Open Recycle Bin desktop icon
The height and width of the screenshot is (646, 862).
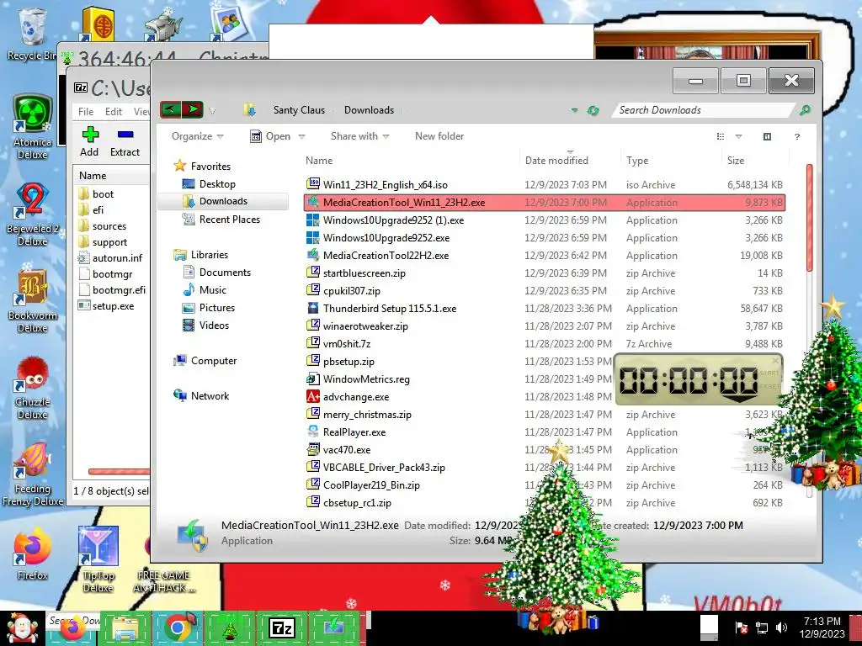click(x=31, y=34)
